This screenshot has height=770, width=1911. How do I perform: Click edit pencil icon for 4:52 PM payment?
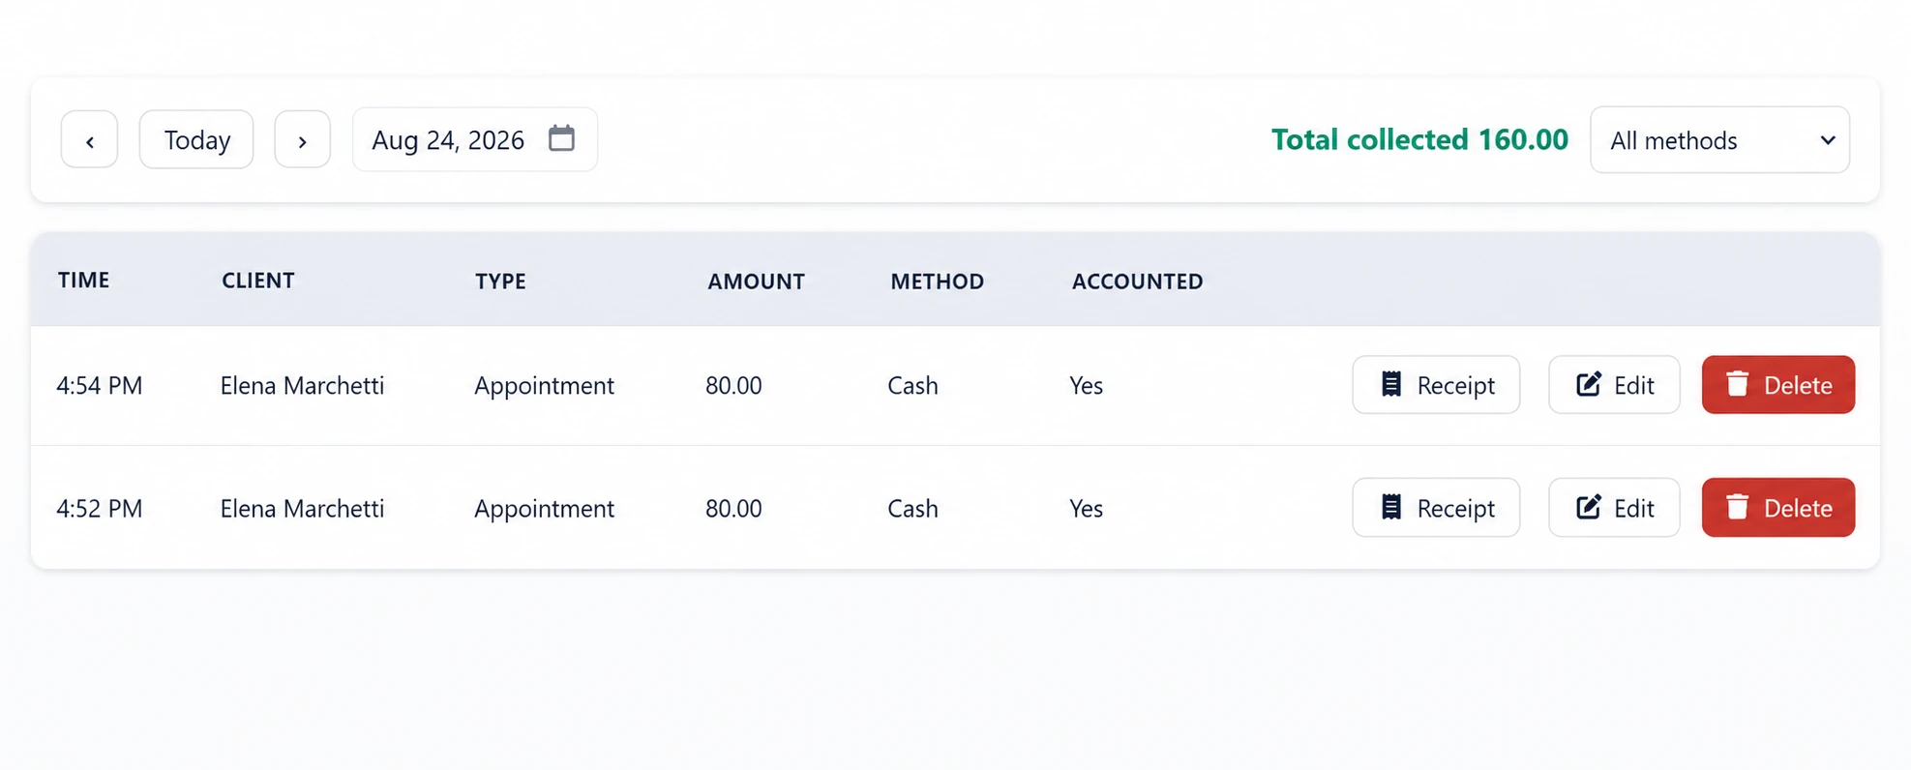(1588, 507)
